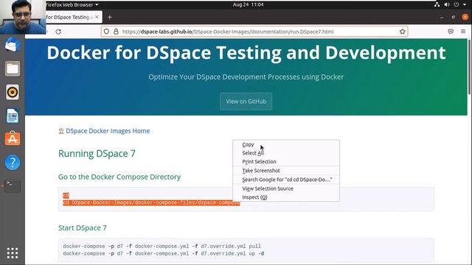Minimize the Firefox window

(441, 18)
